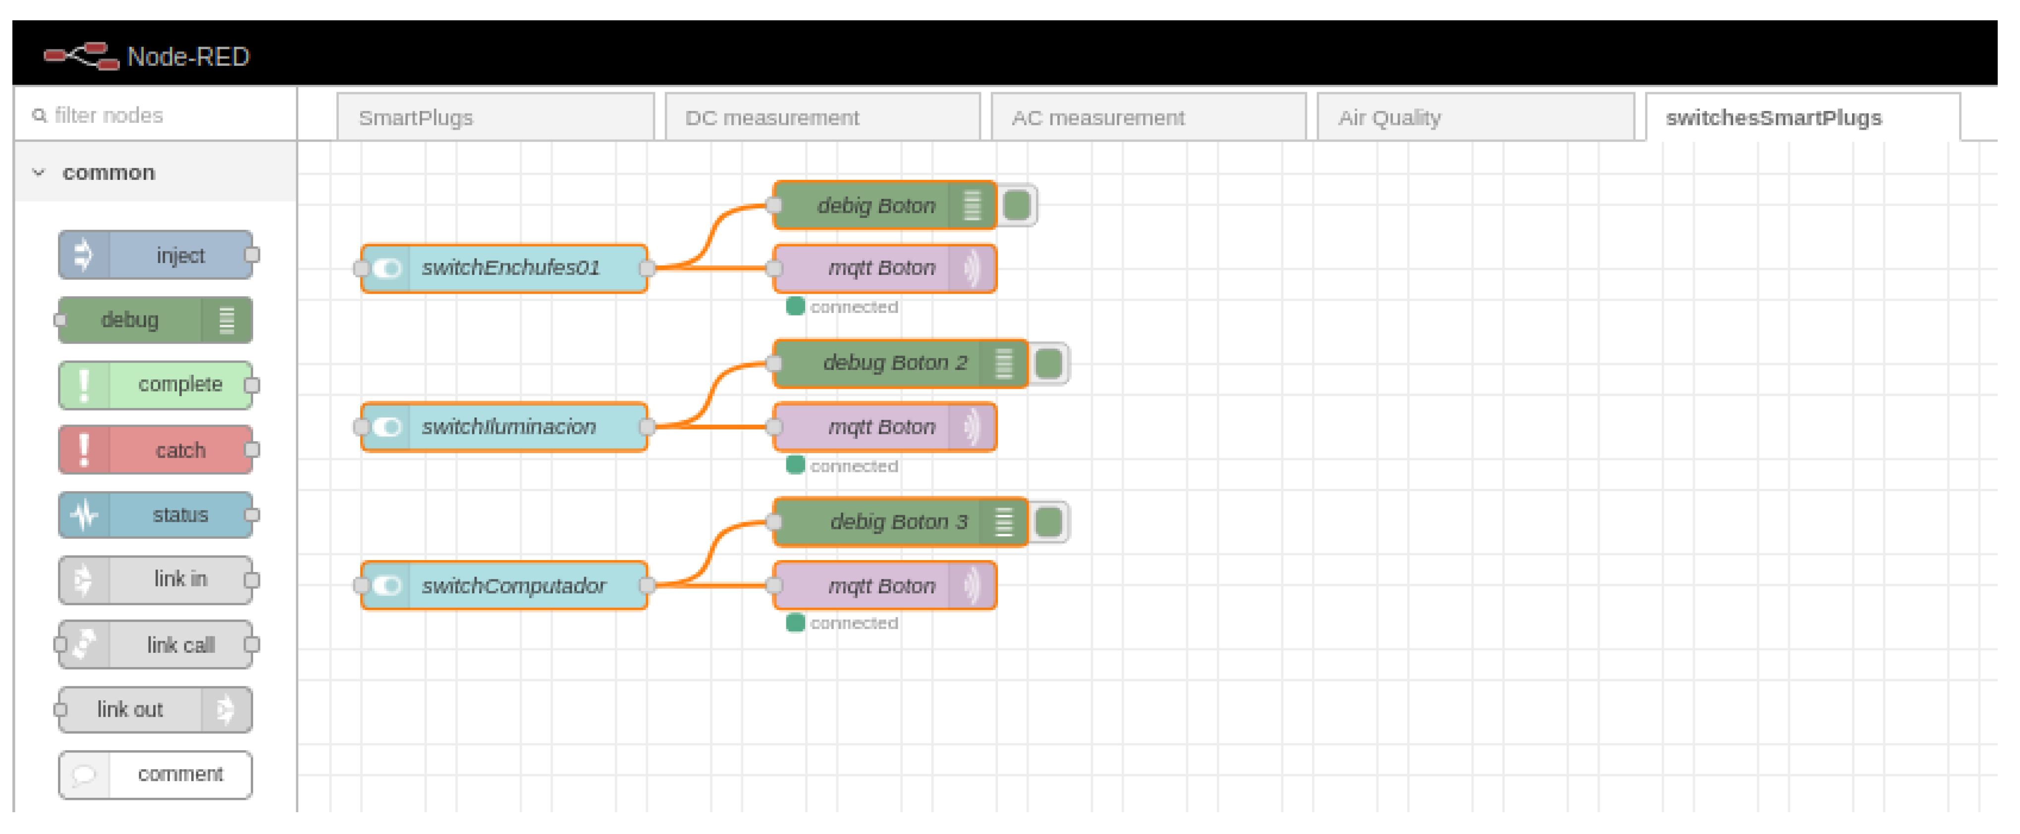Click the debug palette node list icon
2020x834 pixels.
tap(226, 320)
